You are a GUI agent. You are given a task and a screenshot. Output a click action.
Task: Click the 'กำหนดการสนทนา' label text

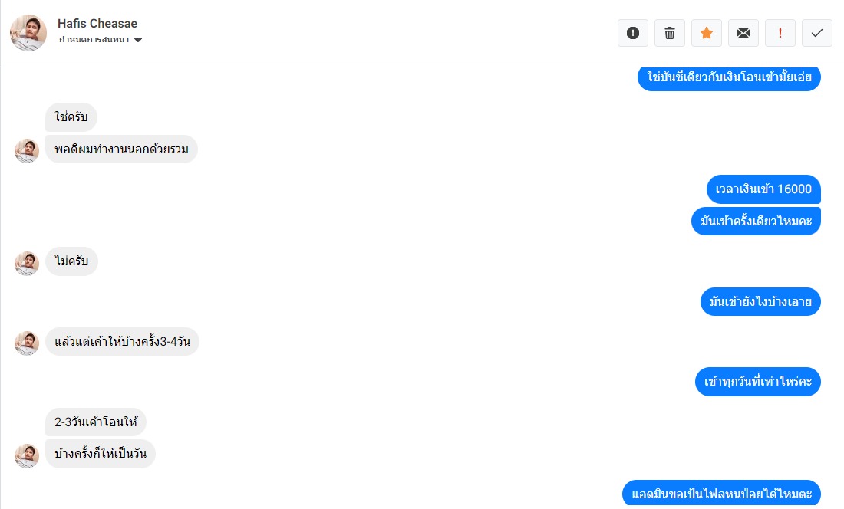[x=93, y=40]
